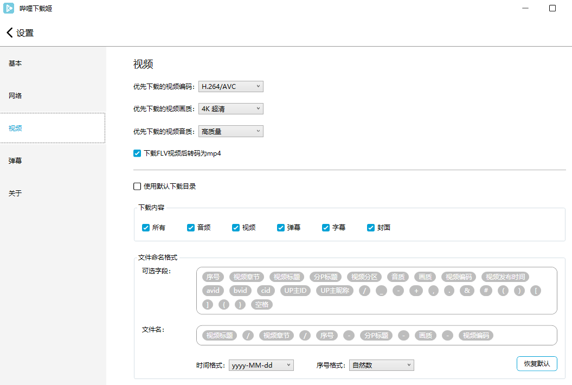Toggle 下载FLV视频后转码为mp4 checkbox
Image resolution: width=572 pixels, height=385 pixels.
point(137,153)
